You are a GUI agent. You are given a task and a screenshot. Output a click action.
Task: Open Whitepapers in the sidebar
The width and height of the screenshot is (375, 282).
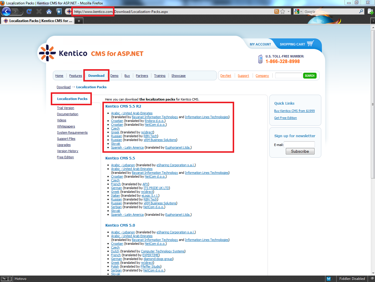(x=66, y=126)
